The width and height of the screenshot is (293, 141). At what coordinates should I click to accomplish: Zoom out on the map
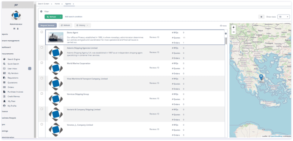234,32
